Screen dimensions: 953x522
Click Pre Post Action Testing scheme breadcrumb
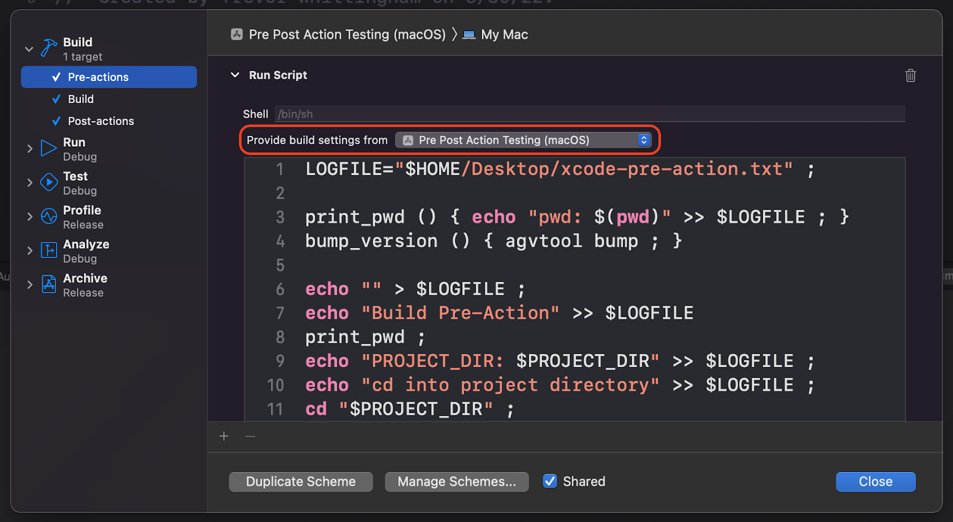347,35
